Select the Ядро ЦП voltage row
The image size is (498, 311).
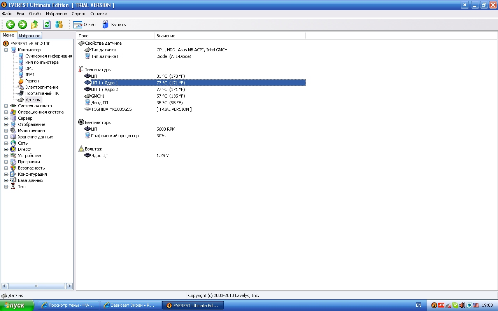click(x=195, y=155)
